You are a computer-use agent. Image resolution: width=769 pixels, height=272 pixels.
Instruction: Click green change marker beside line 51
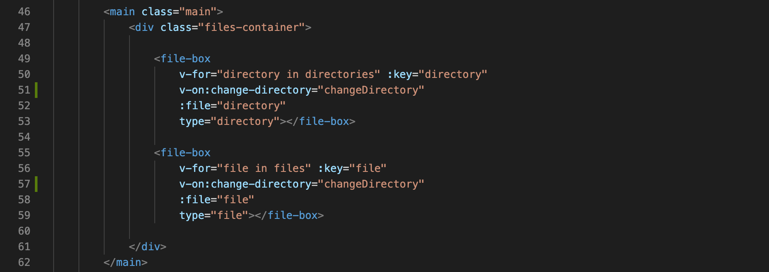pyautogui.click(x=36, y=90)
